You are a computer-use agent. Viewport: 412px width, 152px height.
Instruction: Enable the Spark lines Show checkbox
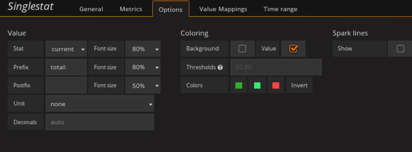pos(400,49)
